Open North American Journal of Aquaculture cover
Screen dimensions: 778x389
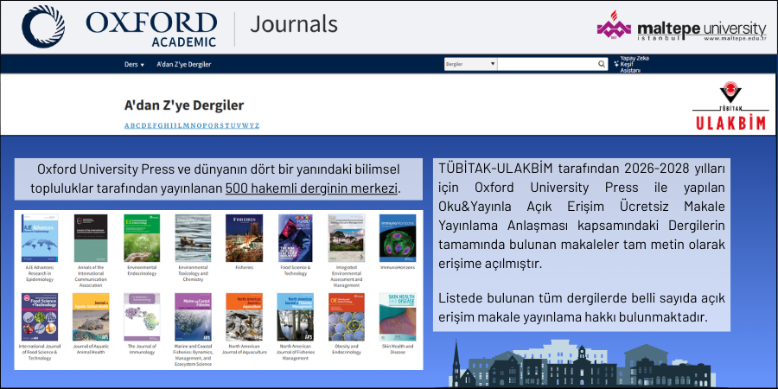click(x=244, y=316)
